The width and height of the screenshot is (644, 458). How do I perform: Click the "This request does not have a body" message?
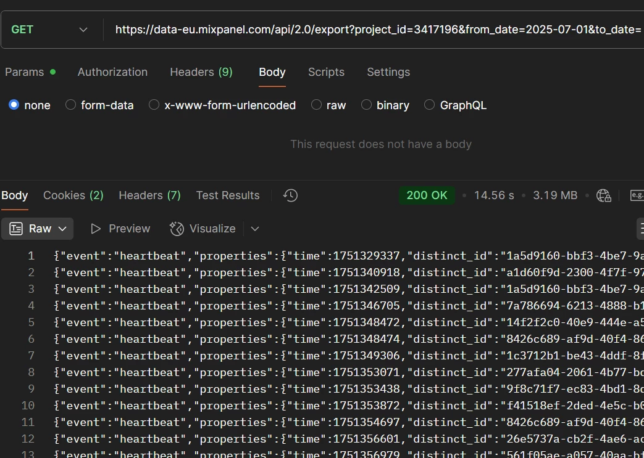[381, 144]
